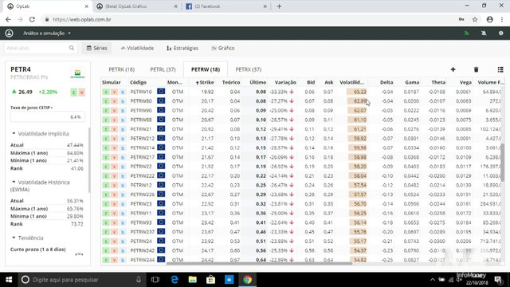Sort table by Último column header

258,83
